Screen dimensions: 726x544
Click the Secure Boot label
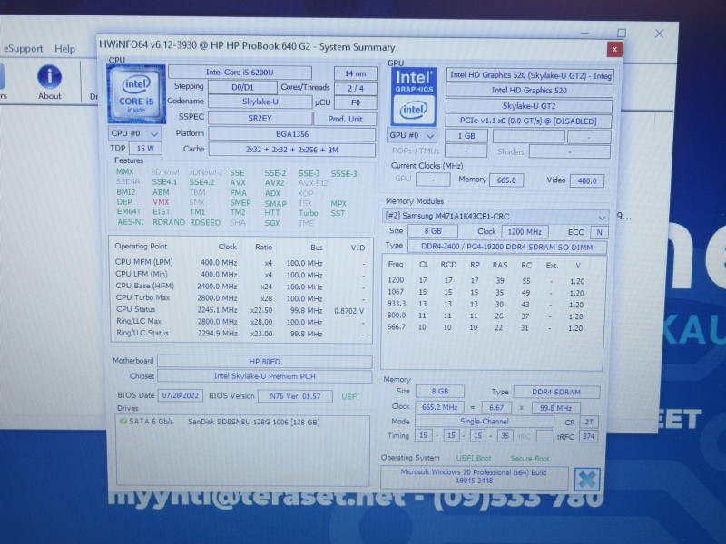click(x=530, y=459)
